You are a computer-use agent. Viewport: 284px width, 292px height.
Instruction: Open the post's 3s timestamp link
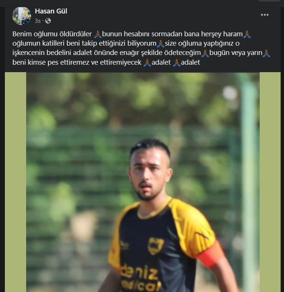click(38, 21)
